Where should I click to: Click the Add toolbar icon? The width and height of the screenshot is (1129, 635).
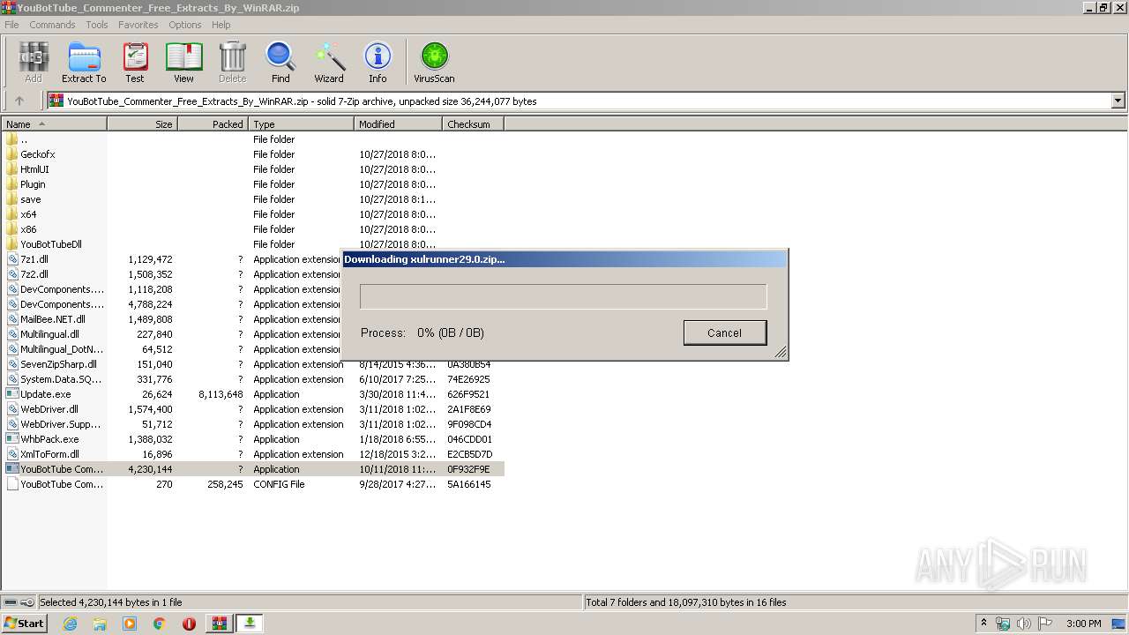pyautogui.click(x=33, y=63)
